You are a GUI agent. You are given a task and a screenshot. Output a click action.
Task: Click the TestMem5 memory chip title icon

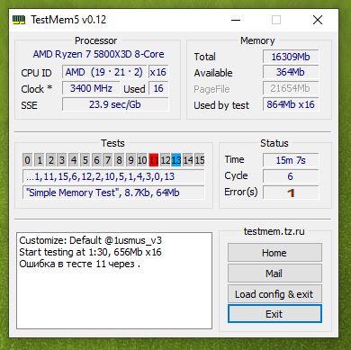[x=19, y=20]
